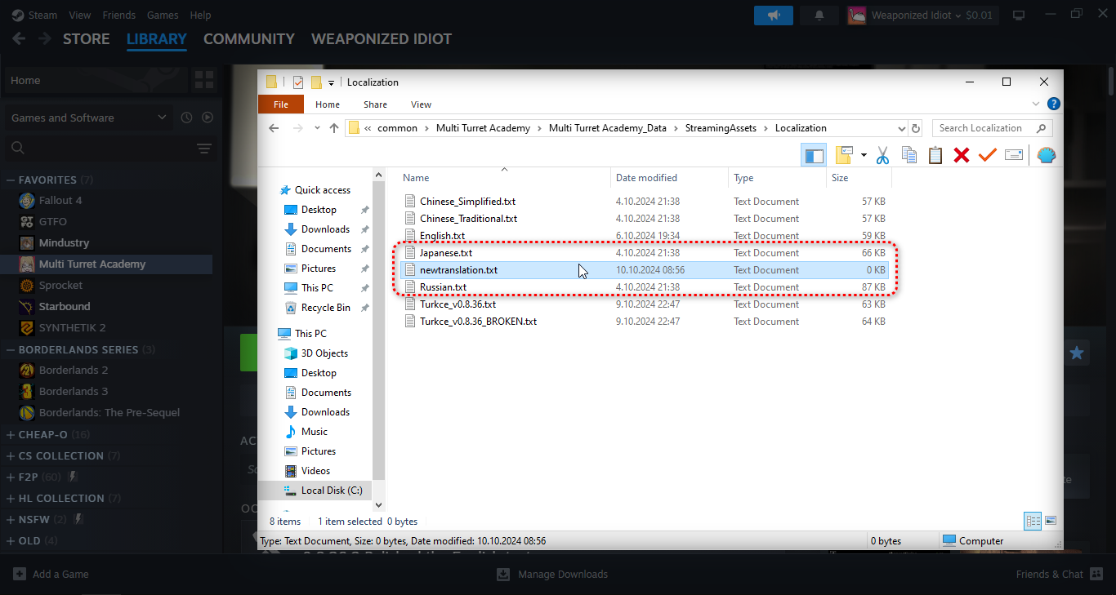This screenshot has width=1116, height=595.
Task: Open the File tab in Explorer
Action: pyautogui.click(x=281, y=104)
